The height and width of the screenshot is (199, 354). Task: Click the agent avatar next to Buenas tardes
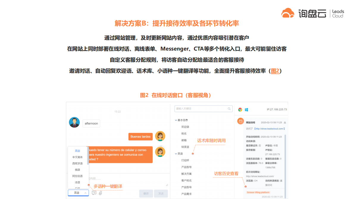pos(160,136)
